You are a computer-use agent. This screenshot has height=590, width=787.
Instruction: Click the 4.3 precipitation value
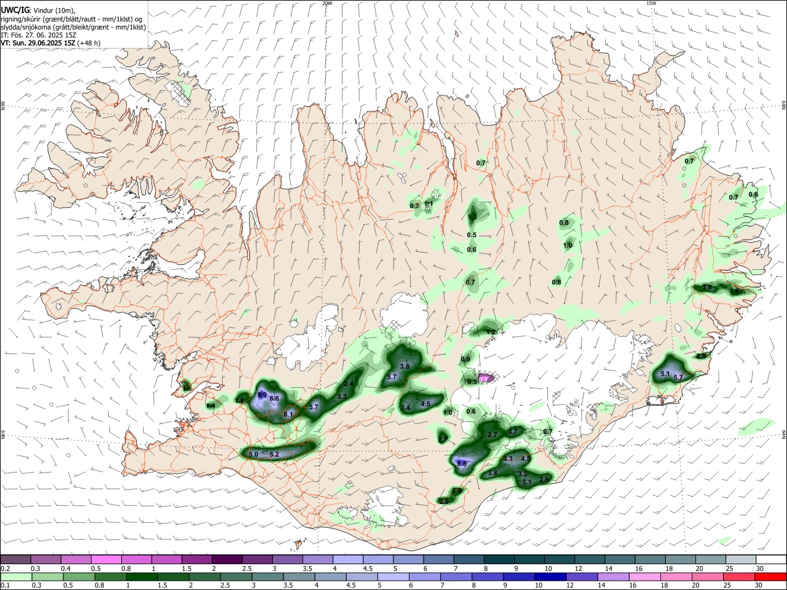(x=508, y=458)
